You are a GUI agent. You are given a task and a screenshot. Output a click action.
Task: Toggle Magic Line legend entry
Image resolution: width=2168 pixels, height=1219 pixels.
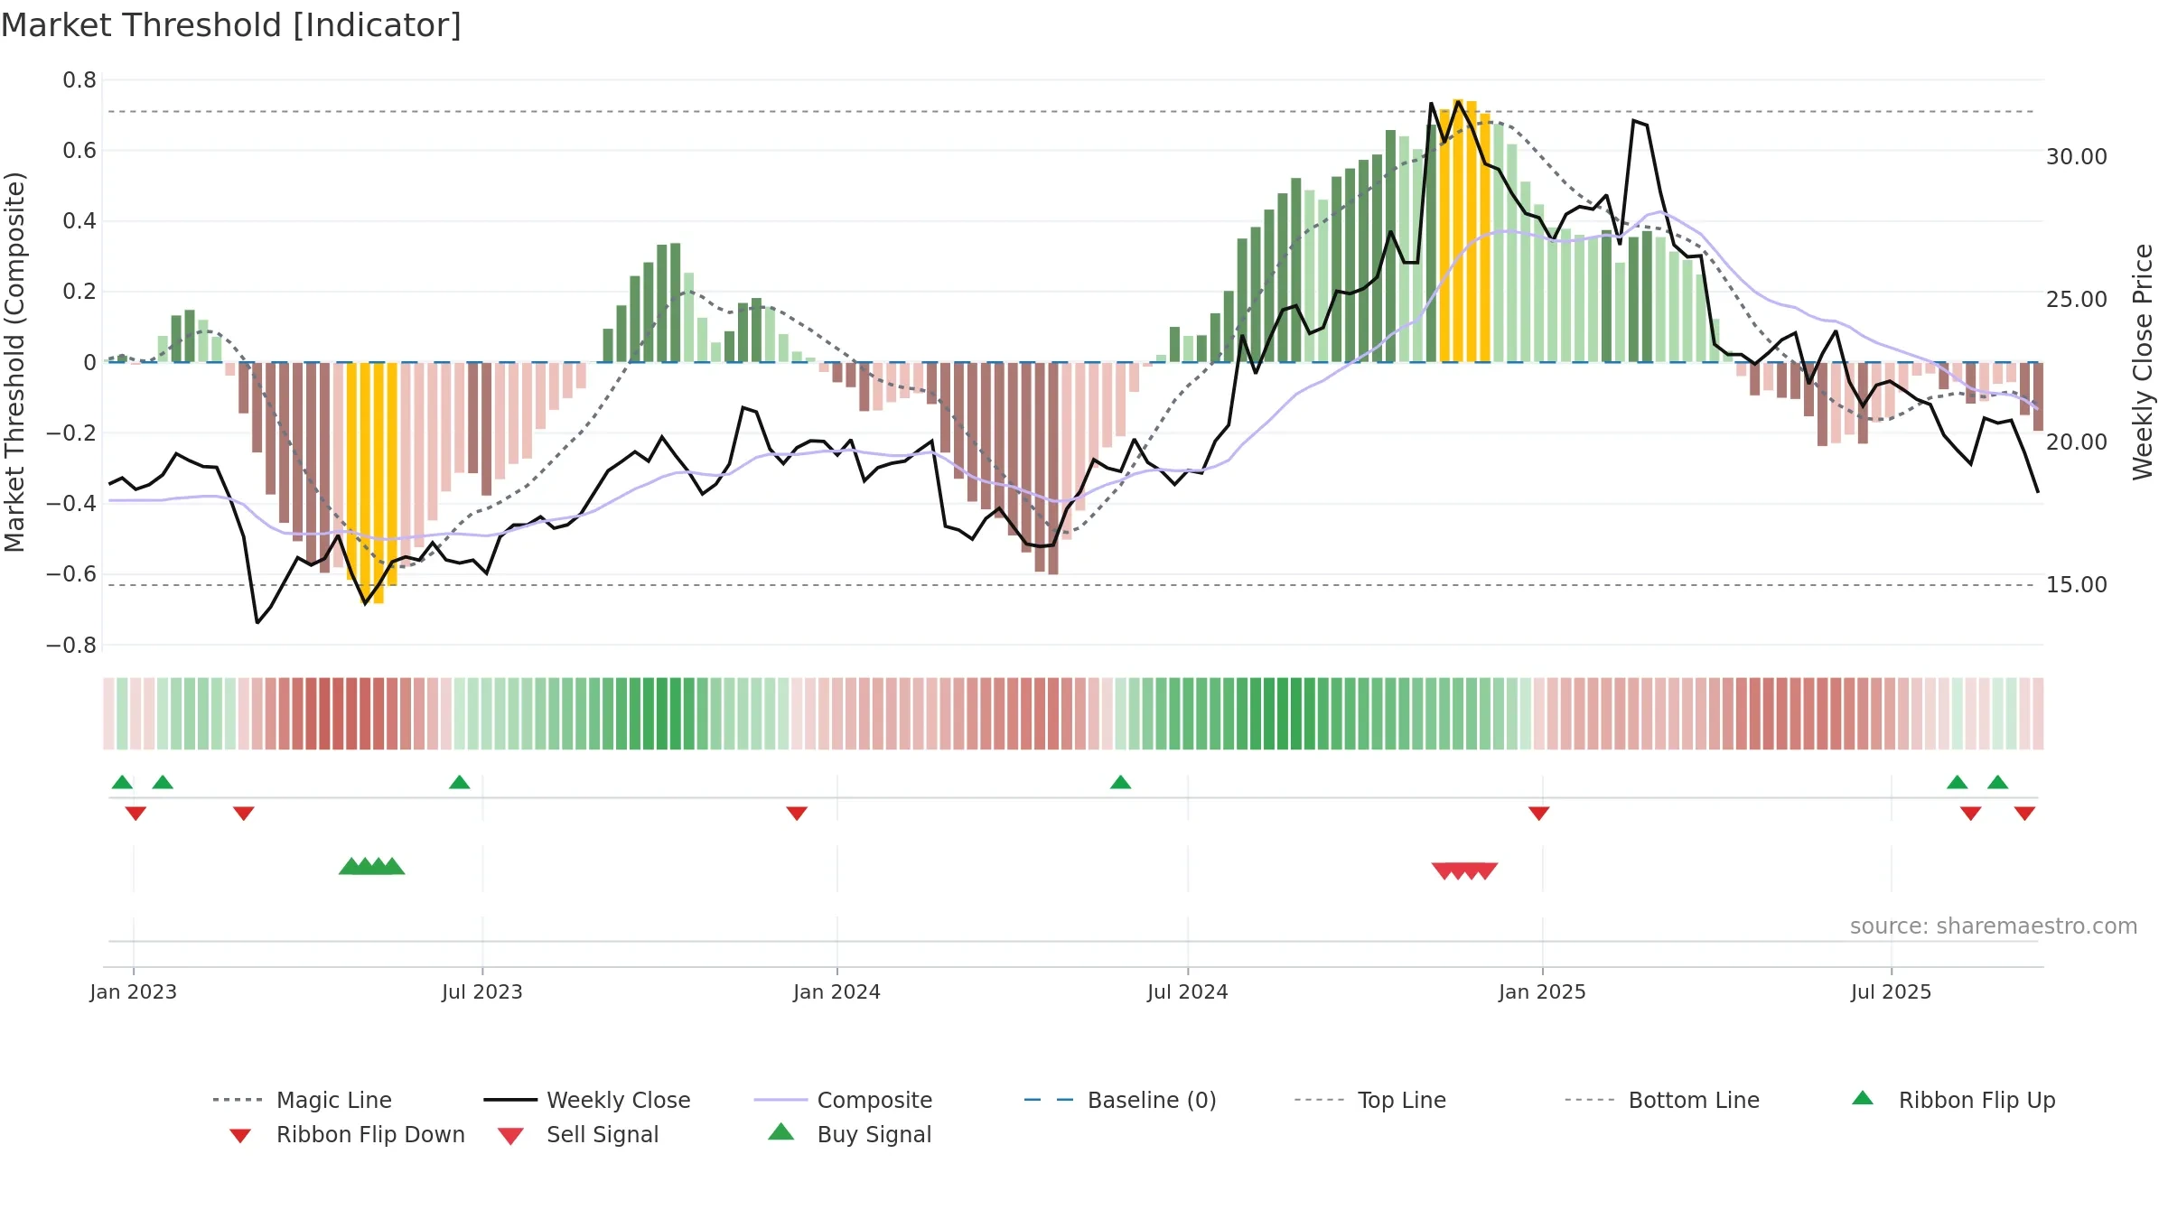click(x=303, y=1100)
